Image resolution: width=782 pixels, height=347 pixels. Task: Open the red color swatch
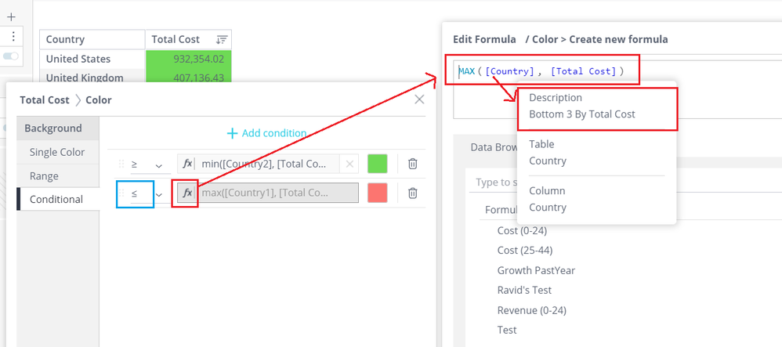[378, 193]
